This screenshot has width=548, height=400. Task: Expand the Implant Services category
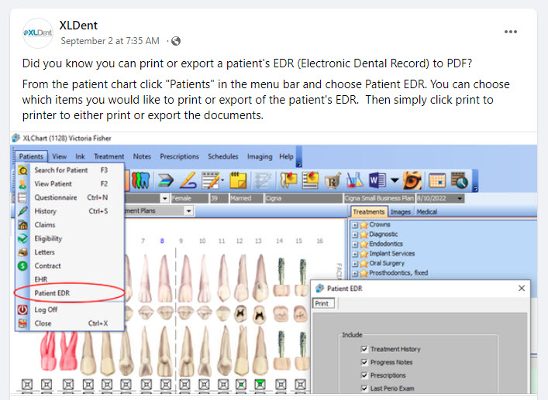pos(355,255)
